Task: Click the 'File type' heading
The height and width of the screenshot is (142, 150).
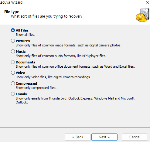Action: click(12, 12)
